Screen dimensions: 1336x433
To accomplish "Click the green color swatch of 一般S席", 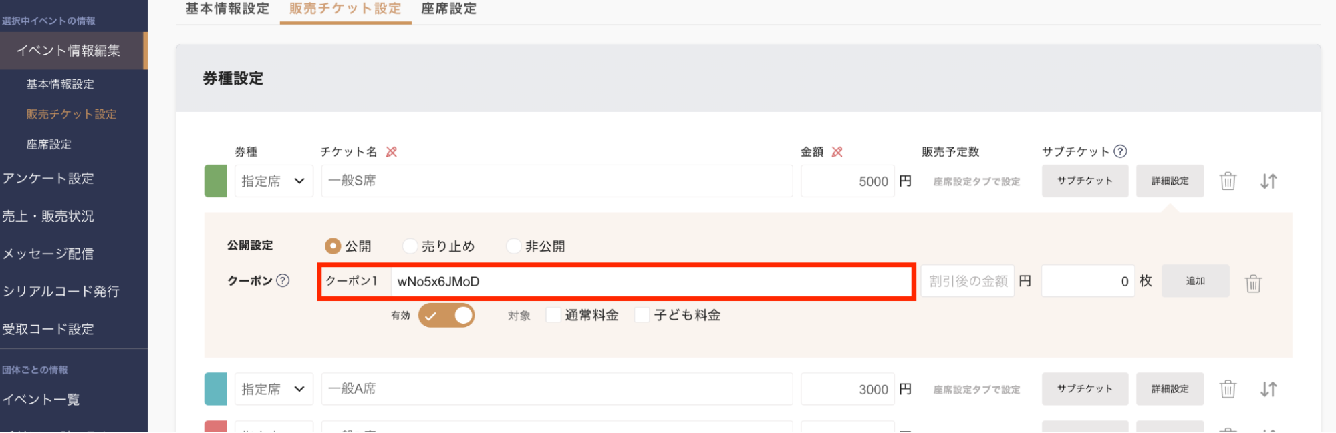I will (x=215, y=181).
